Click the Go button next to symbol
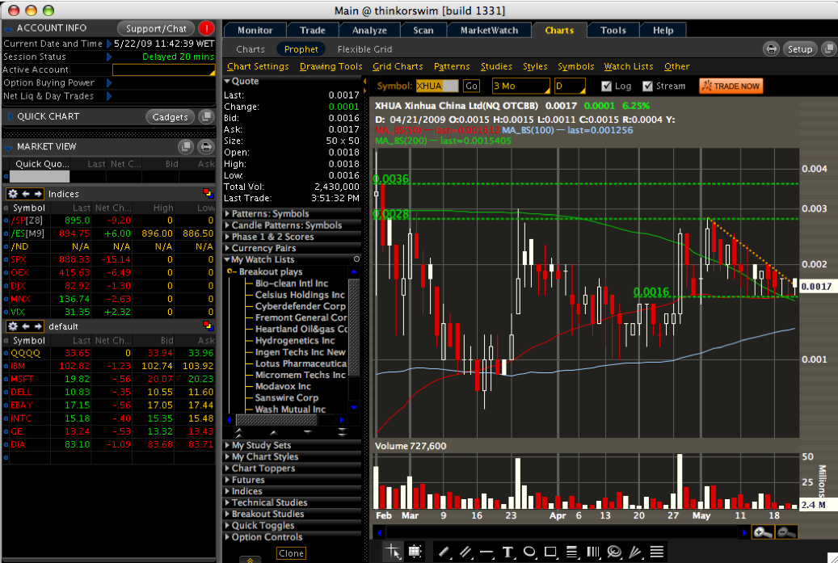The width and height of the screenshot is (838, 563). [x=471, y=86]
